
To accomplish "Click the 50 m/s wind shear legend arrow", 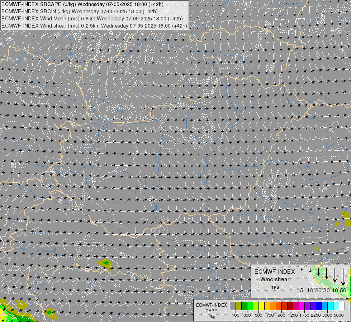I will click(343, 277).
